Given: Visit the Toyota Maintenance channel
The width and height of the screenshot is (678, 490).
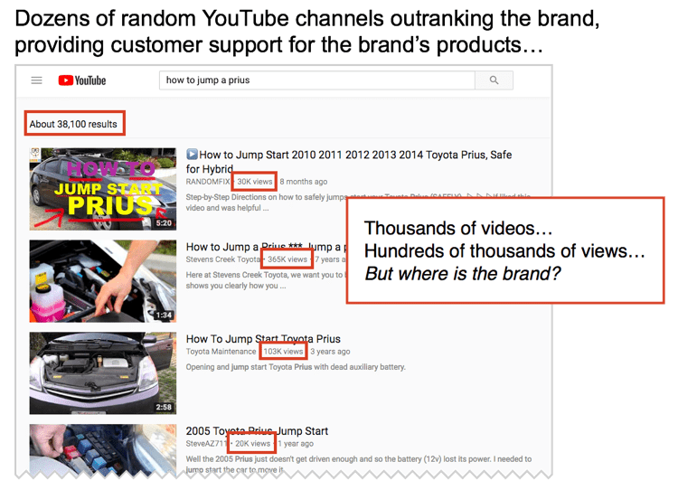Looking at the screenshot, I should (x=221, y=352).
